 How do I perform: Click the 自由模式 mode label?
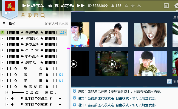[9, 24]
